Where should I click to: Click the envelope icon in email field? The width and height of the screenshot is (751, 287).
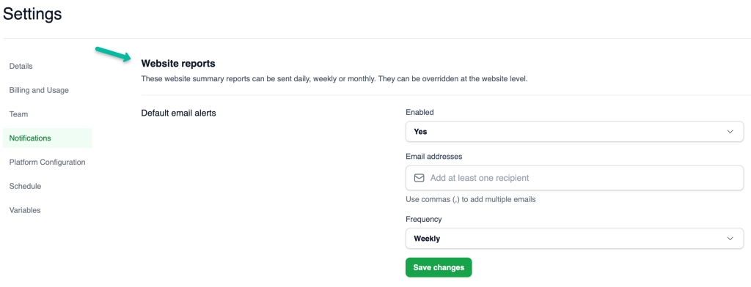coord(419,178)
